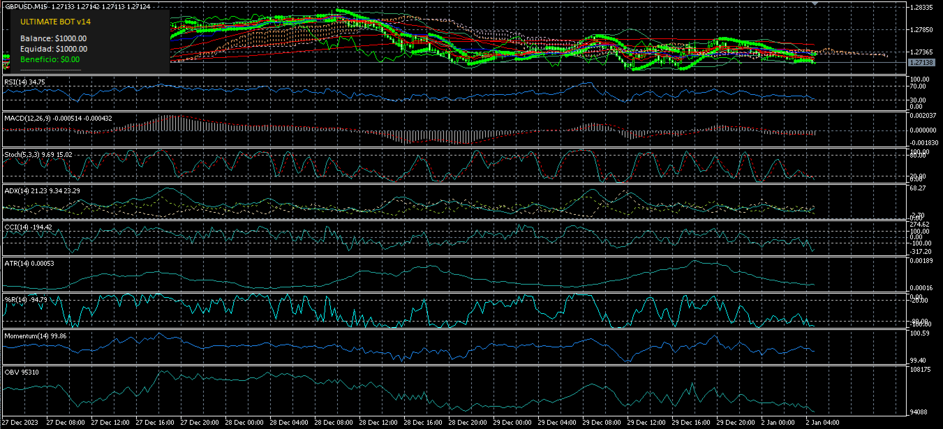This screenshot has height=429, width=943.
Task: Click the 27 Dec 16:00 time label
Action: pos(156,423)
